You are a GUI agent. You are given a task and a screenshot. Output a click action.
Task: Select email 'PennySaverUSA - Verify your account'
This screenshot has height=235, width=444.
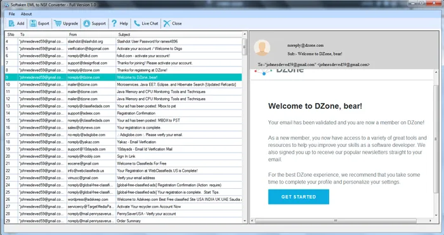tap(124, 214)
